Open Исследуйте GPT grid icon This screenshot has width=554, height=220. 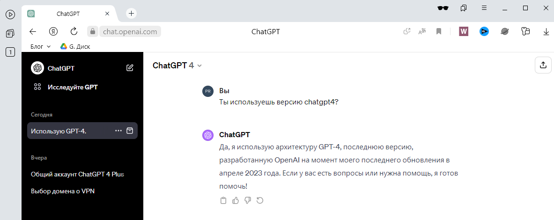tap(37, 87)
